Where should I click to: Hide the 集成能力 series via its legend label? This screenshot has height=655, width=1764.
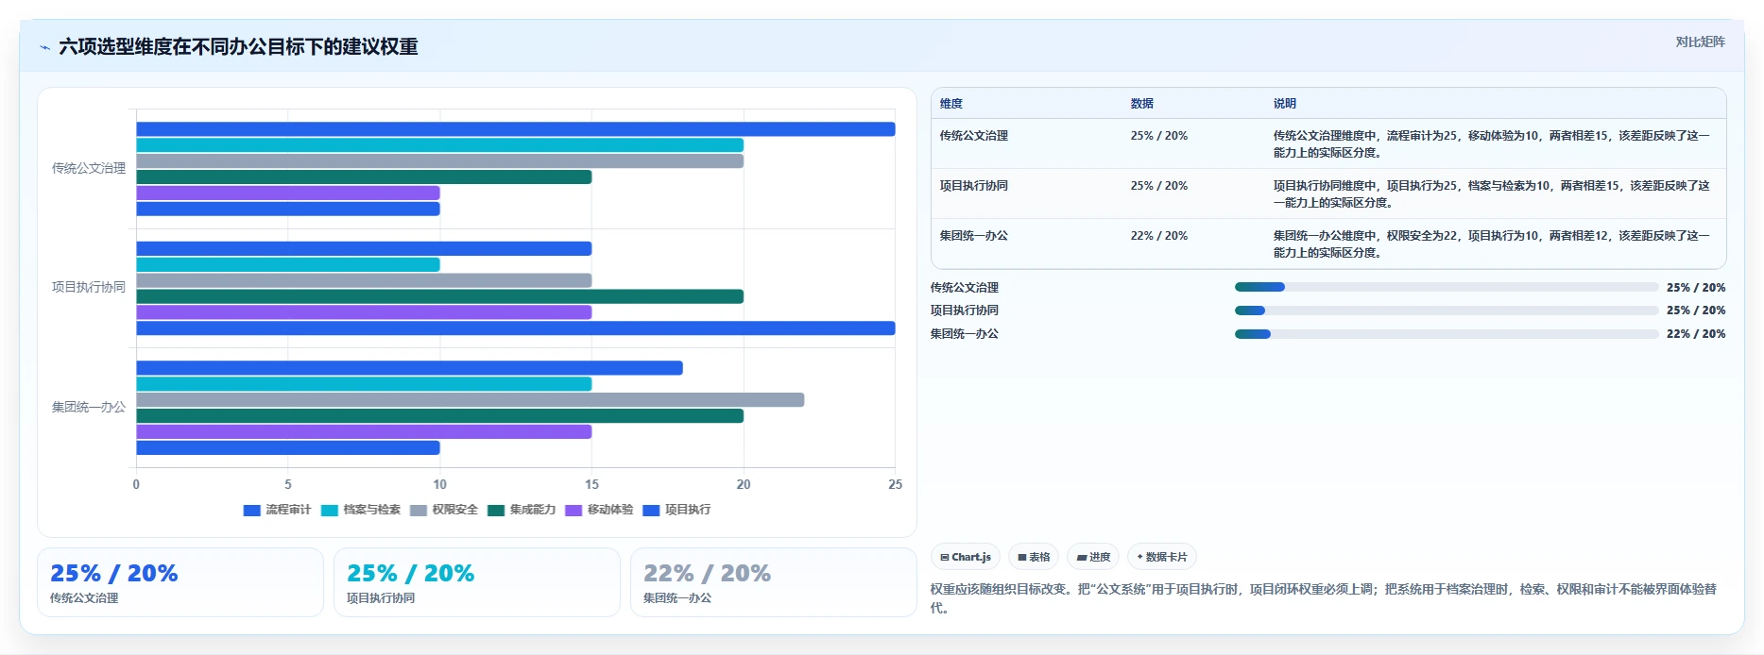[532, 510]
